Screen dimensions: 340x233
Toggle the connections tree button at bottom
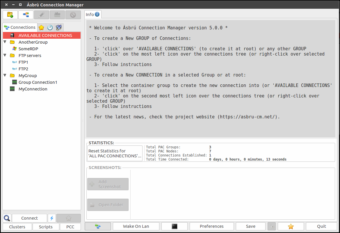point(98,226)
